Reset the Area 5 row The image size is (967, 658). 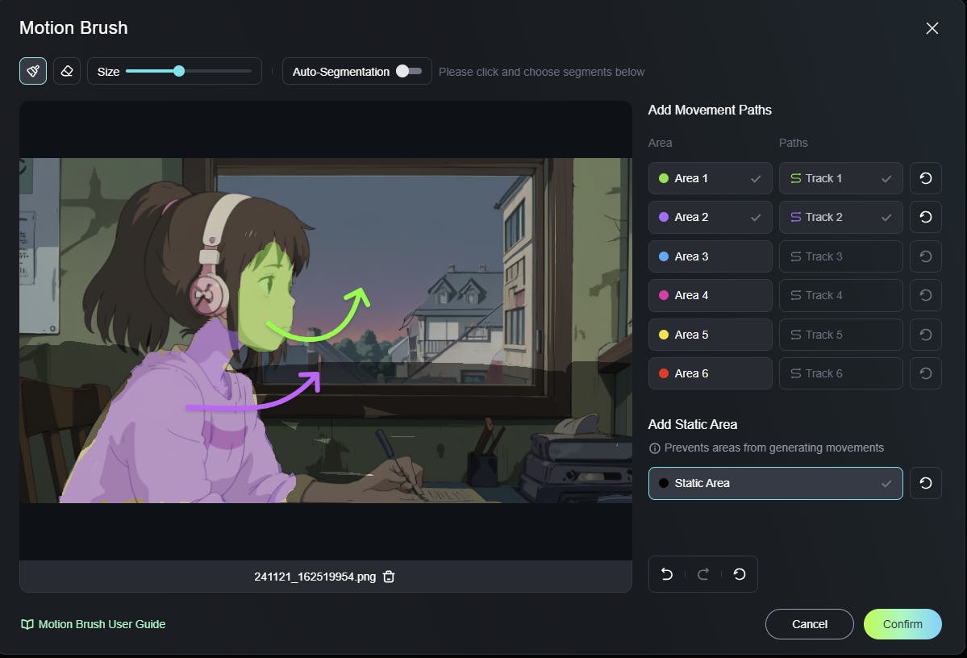tap(926, 335)
